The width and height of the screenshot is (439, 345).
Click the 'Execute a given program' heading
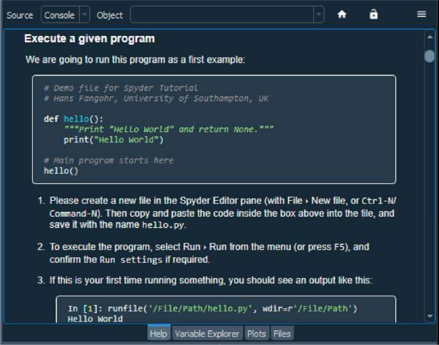pyautogui.click(x=89, y=39)
